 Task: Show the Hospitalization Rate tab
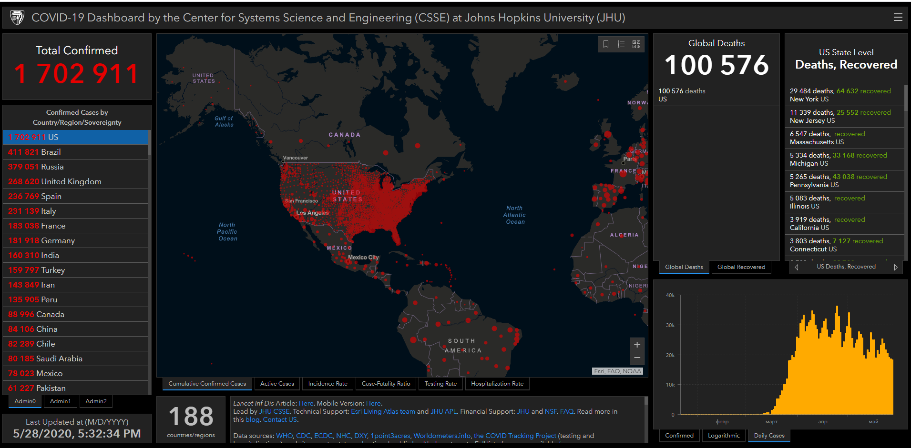pos(497,384)
